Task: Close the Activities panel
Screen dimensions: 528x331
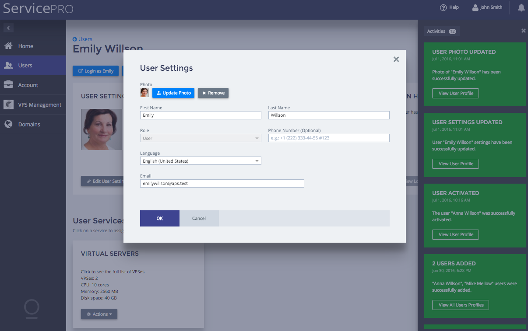Action: [523, 31]
